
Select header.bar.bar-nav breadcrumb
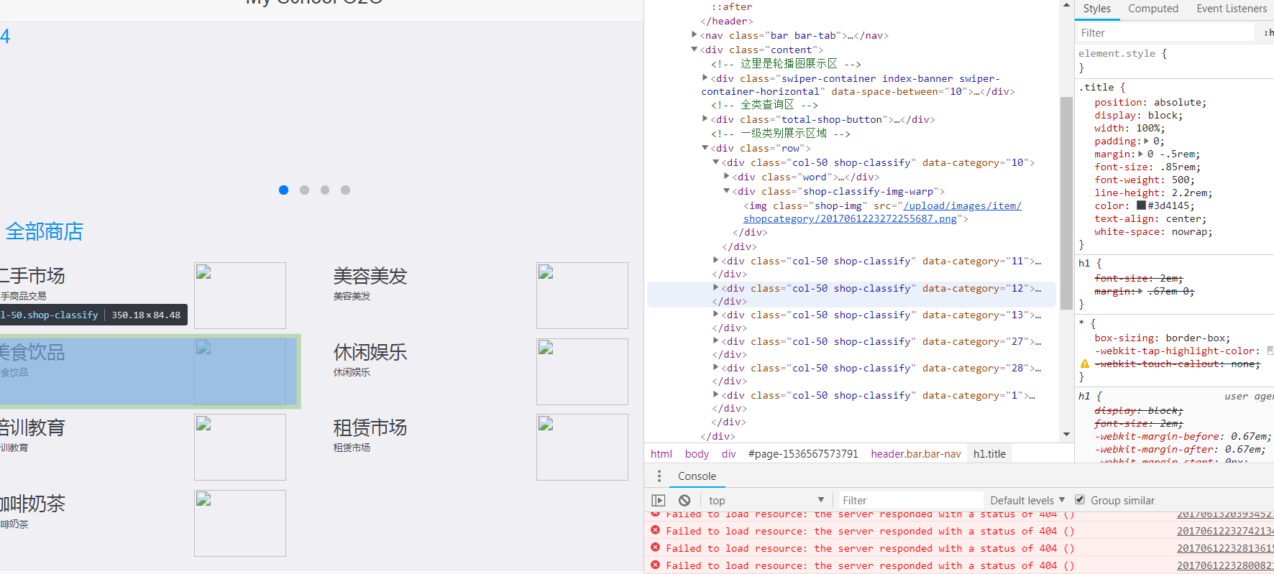[x=915, y=454]
